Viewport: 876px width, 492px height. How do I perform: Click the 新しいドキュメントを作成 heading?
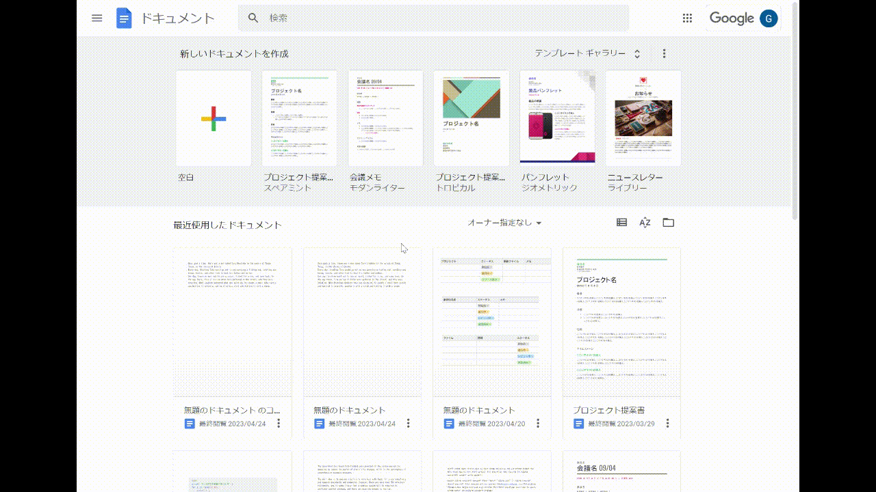point(234,53)
